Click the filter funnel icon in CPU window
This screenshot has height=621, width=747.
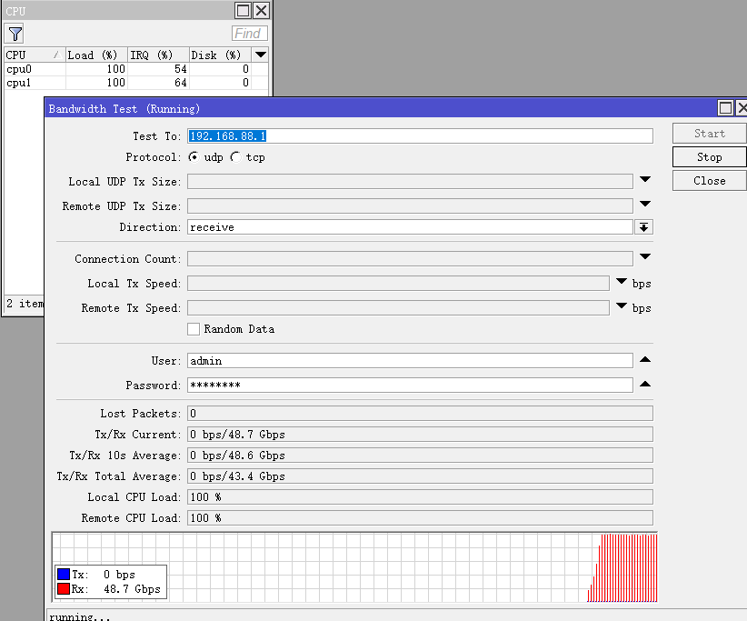point(15,34)
